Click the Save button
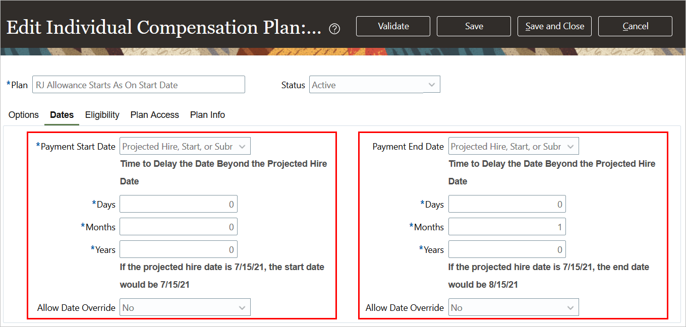 474,26
